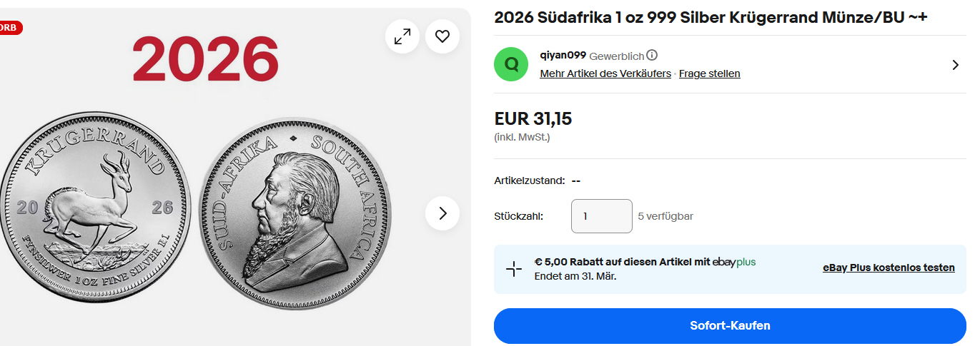Image resolution: width=975 pixels, height=346 pixels.
Task: Show next product image with arrow
Action: pyautogui.click(x=442, y=213)
